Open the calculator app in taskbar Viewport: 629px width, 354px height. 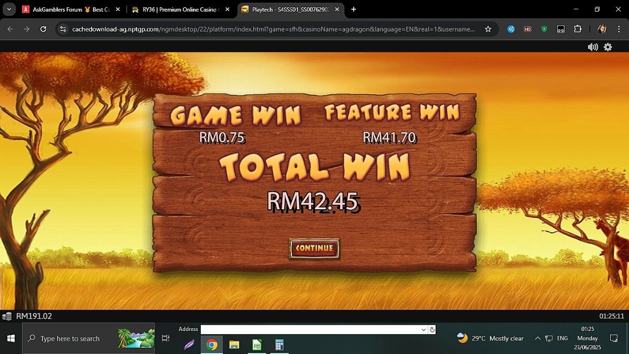click(279, 345)
